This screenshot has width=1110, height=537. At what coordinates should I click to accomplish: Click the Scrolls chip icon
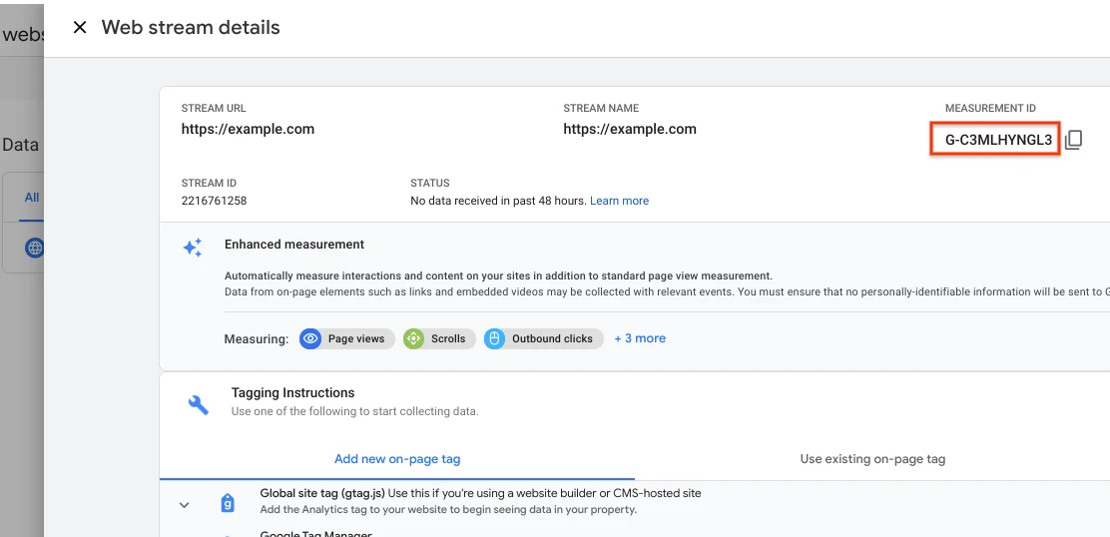click(413, 339)
